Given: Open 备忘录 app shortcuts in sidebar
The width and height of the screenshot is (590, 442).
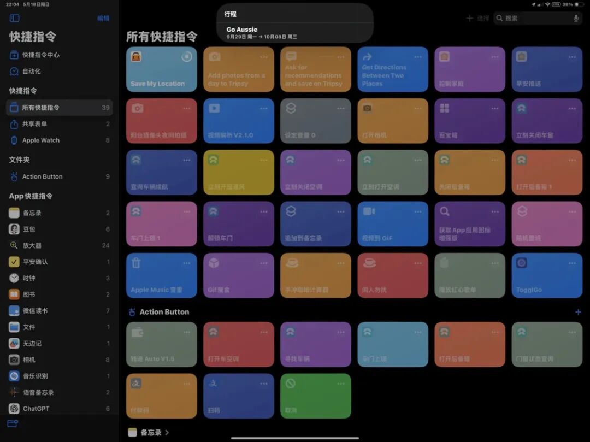Looking at the screenshot, I should (60, 213).
